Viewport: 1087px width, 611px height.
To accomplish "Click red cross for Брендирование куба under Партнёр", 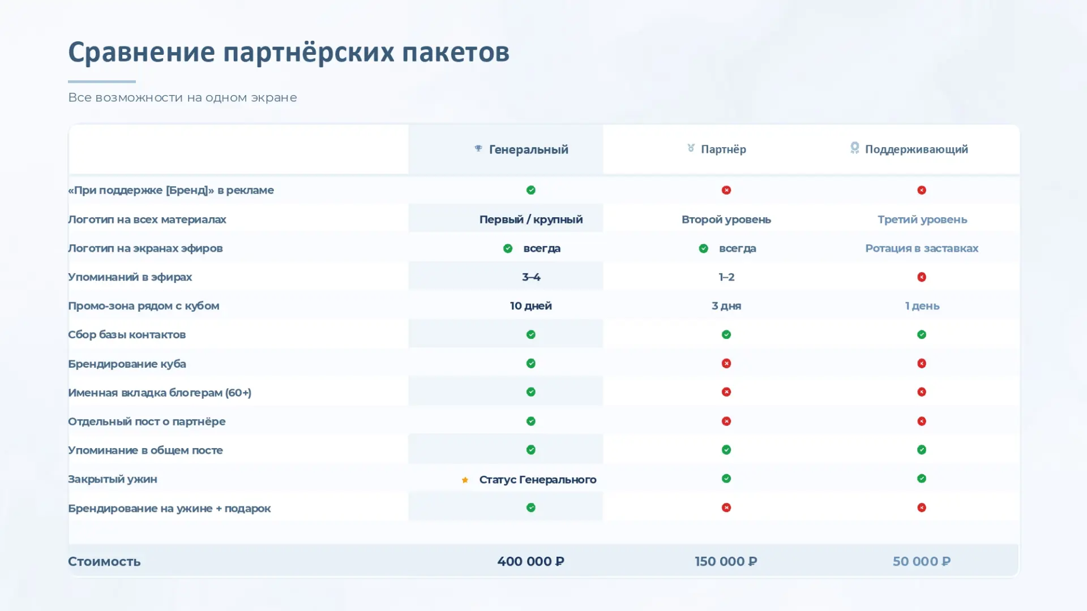I will coord(726,363).
